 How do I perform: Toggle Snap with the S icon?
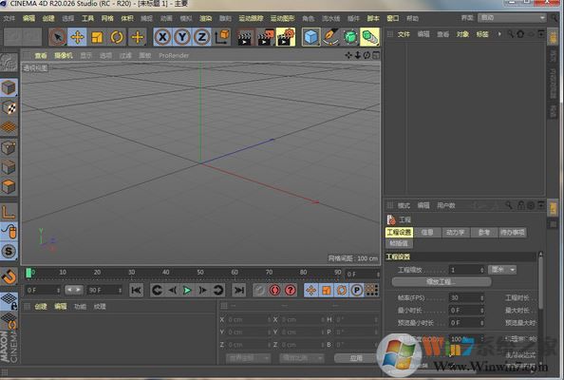click(x=9, y=251)
